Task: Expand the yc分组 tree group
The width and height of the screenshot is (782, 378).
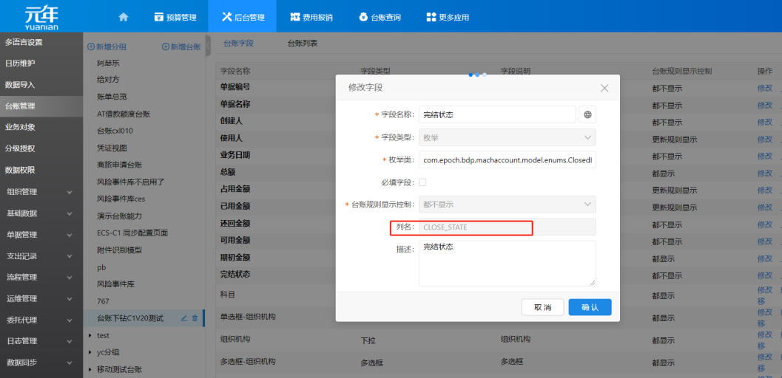Action: [90, 352]
